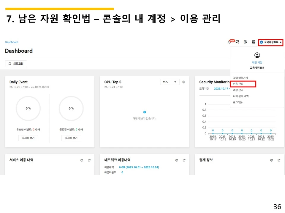This screenshot has height=213, width=285.
Task: Select 로그아웃 in the account menu
Action: pos(237,102)
